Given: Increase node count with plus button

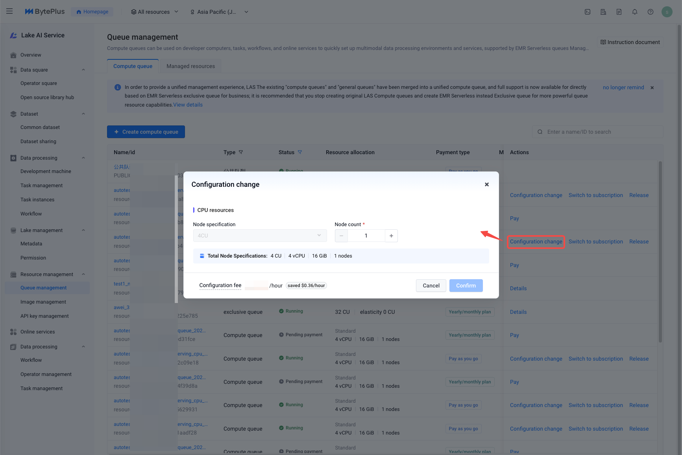Looking at the screenshot, I should [x=391, y=236].
